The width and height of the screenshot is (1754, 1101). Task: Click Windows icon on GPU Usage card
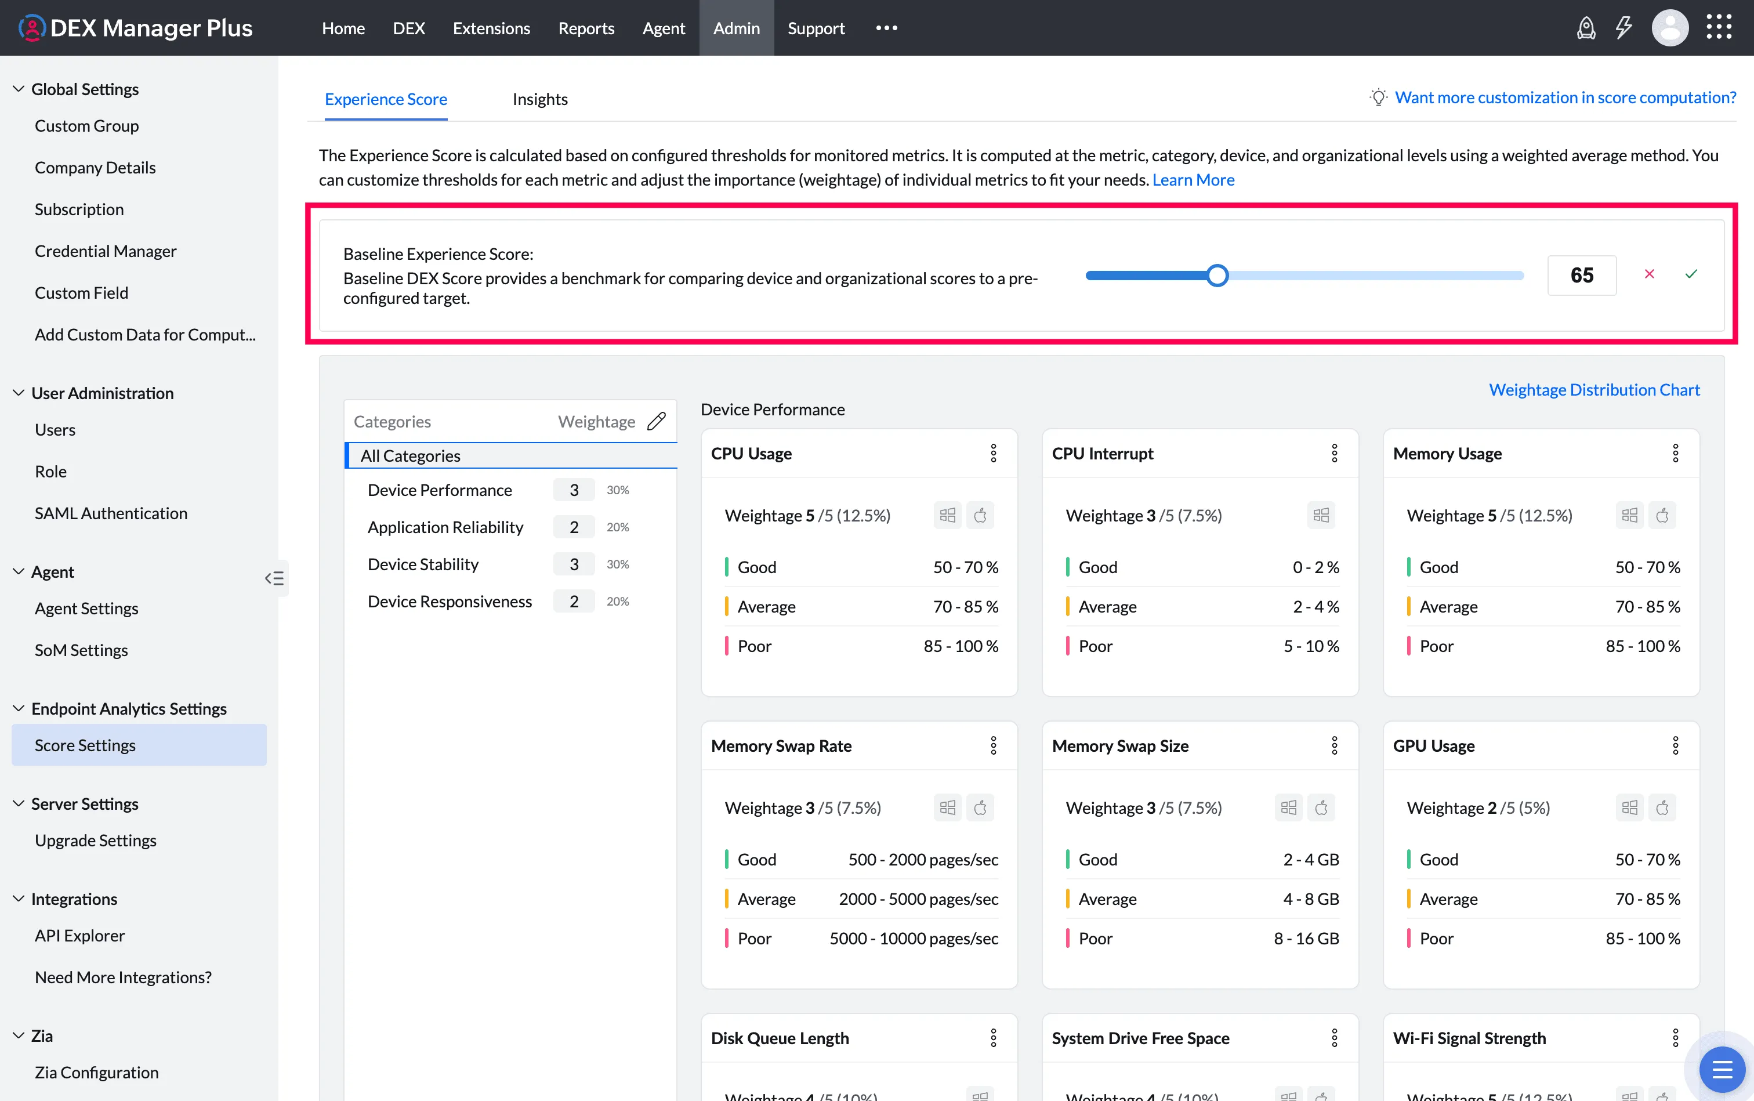pyautogui.click(x=1629, y=807)
